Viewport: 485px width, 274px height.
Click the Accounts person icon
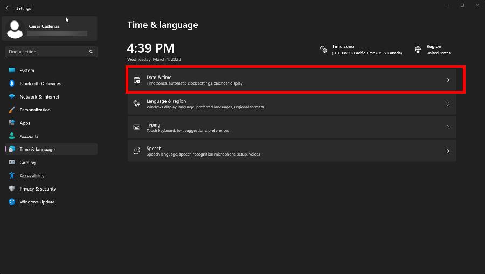click(12, 136)
